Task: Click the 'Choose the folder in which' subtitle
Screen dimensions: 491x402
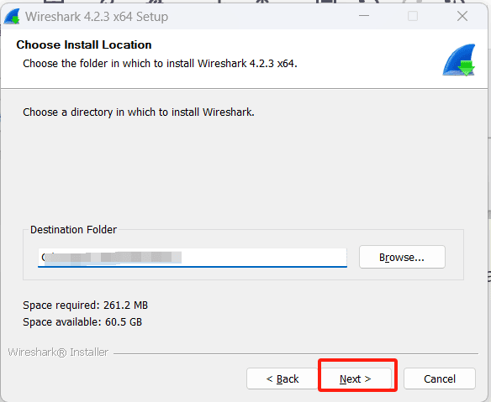Action: coord(160,64)
